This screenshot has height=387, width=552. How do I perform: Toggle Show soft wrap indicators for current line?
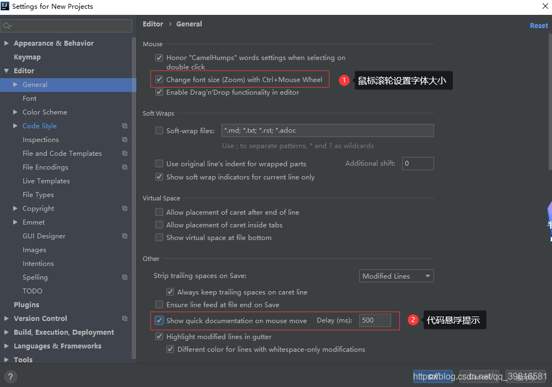[159, 177]
